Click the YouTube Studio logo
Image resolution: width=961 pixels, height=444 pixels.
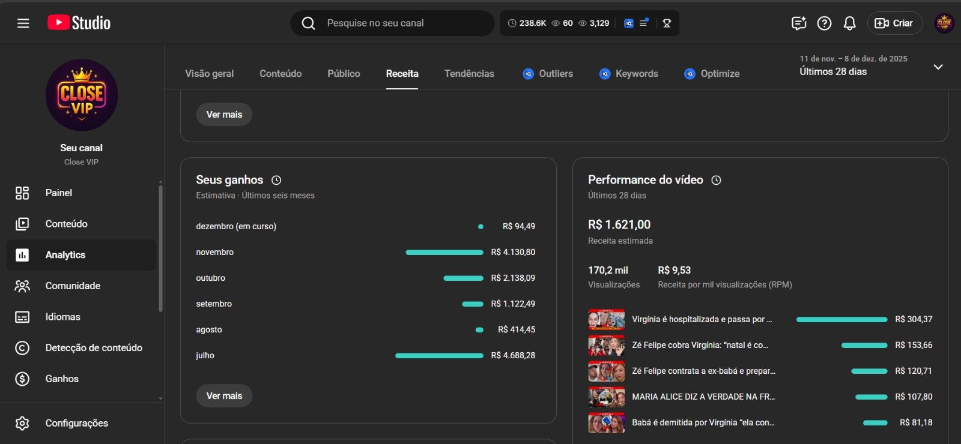[79, 23]
